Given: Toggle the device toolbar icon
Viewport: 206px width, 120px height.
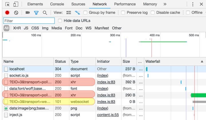Looking at the screenshot, I should tap(16, 4).
